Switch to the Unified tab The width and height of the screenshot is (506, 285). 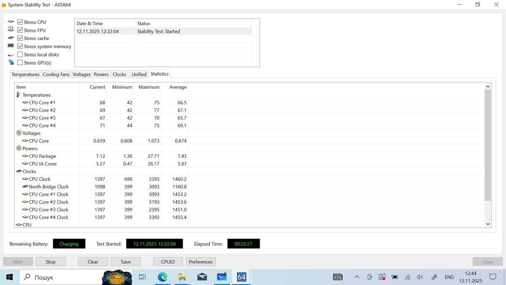139,74
